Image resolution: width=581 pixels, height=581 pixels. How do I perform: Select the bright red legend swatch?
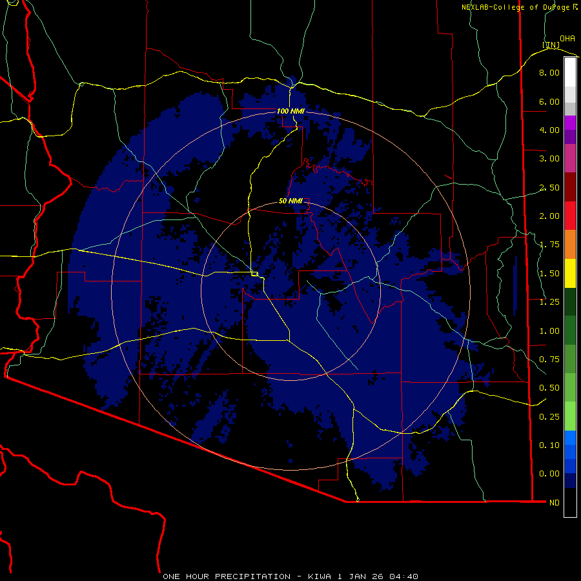[x=570, y=216]
